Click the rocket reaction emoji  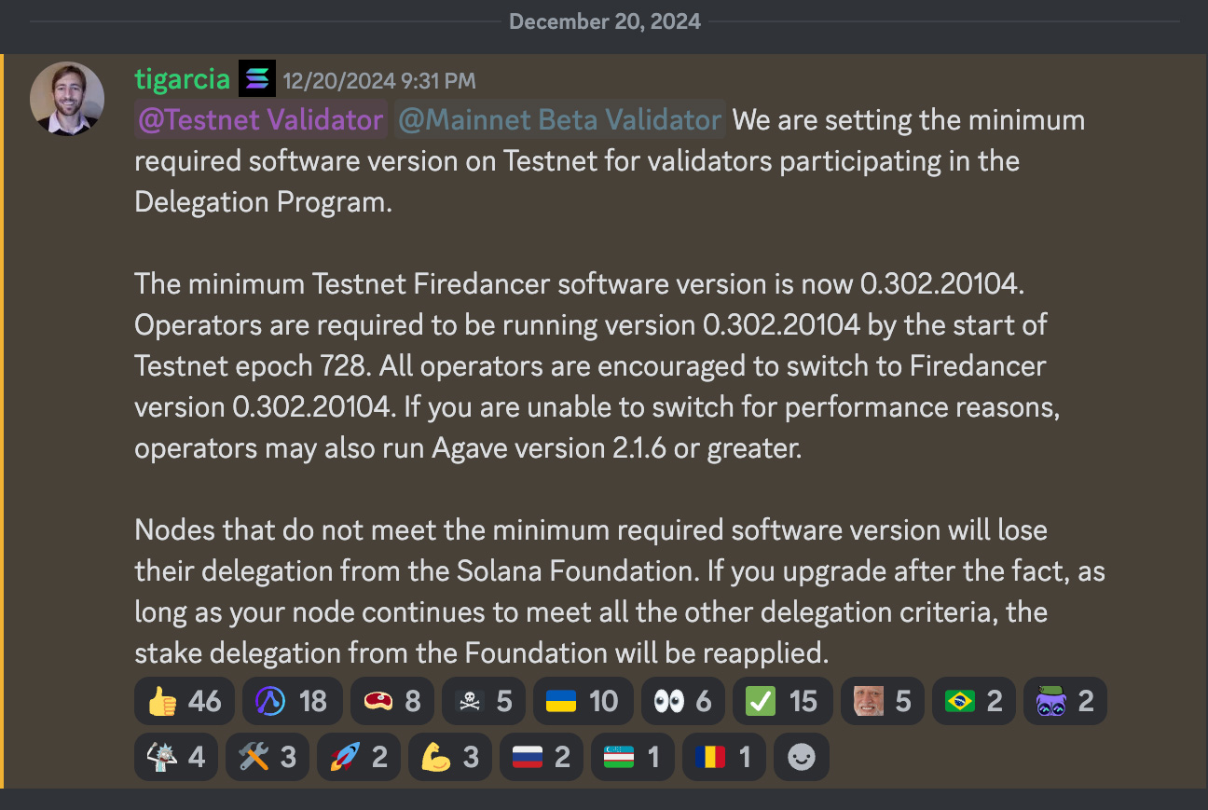click(x=358, y=756)
